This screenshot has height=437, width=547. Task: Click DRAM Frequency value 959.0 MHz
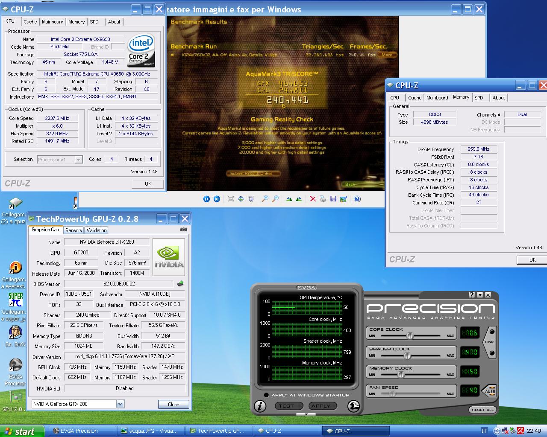[479, 149]
